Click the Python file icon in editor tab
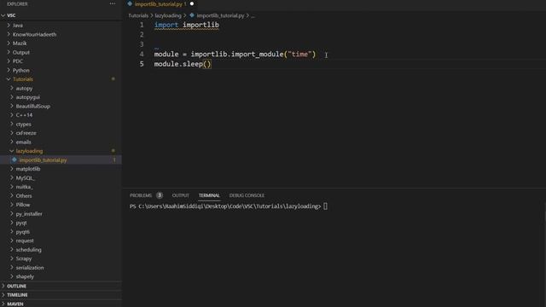Image resolution: width=546 pixels, height=307 pixels. tap(130, 3)
